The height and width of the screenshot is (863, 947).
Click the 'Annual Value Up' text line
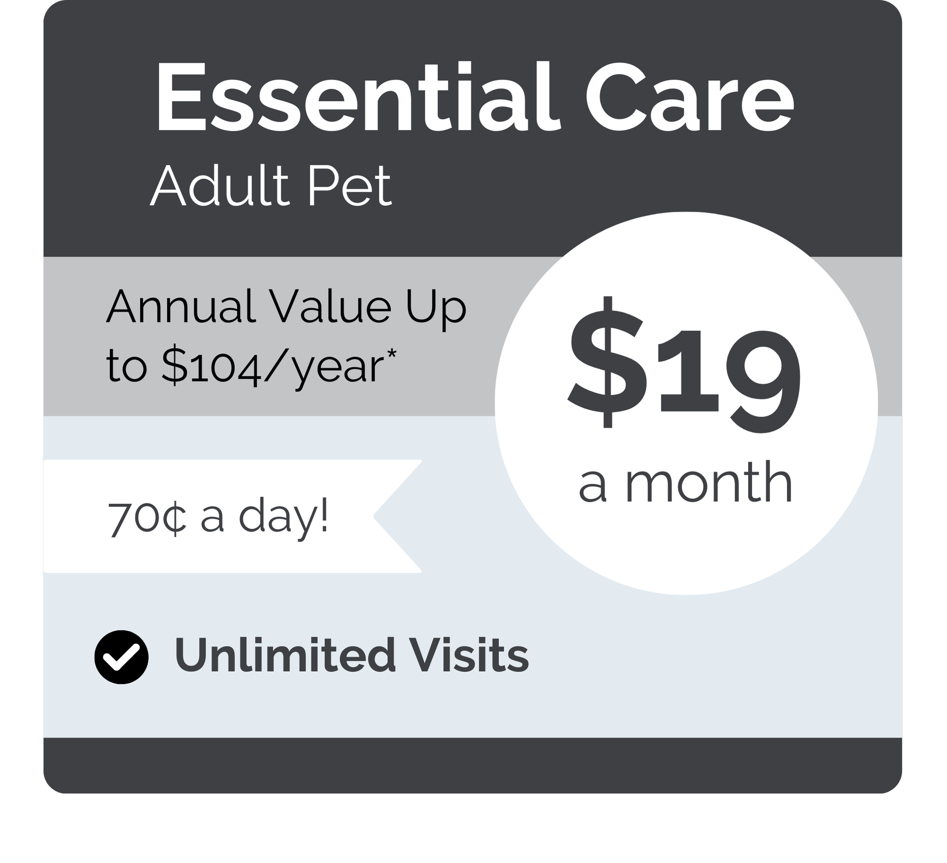[x=286, y=307]
